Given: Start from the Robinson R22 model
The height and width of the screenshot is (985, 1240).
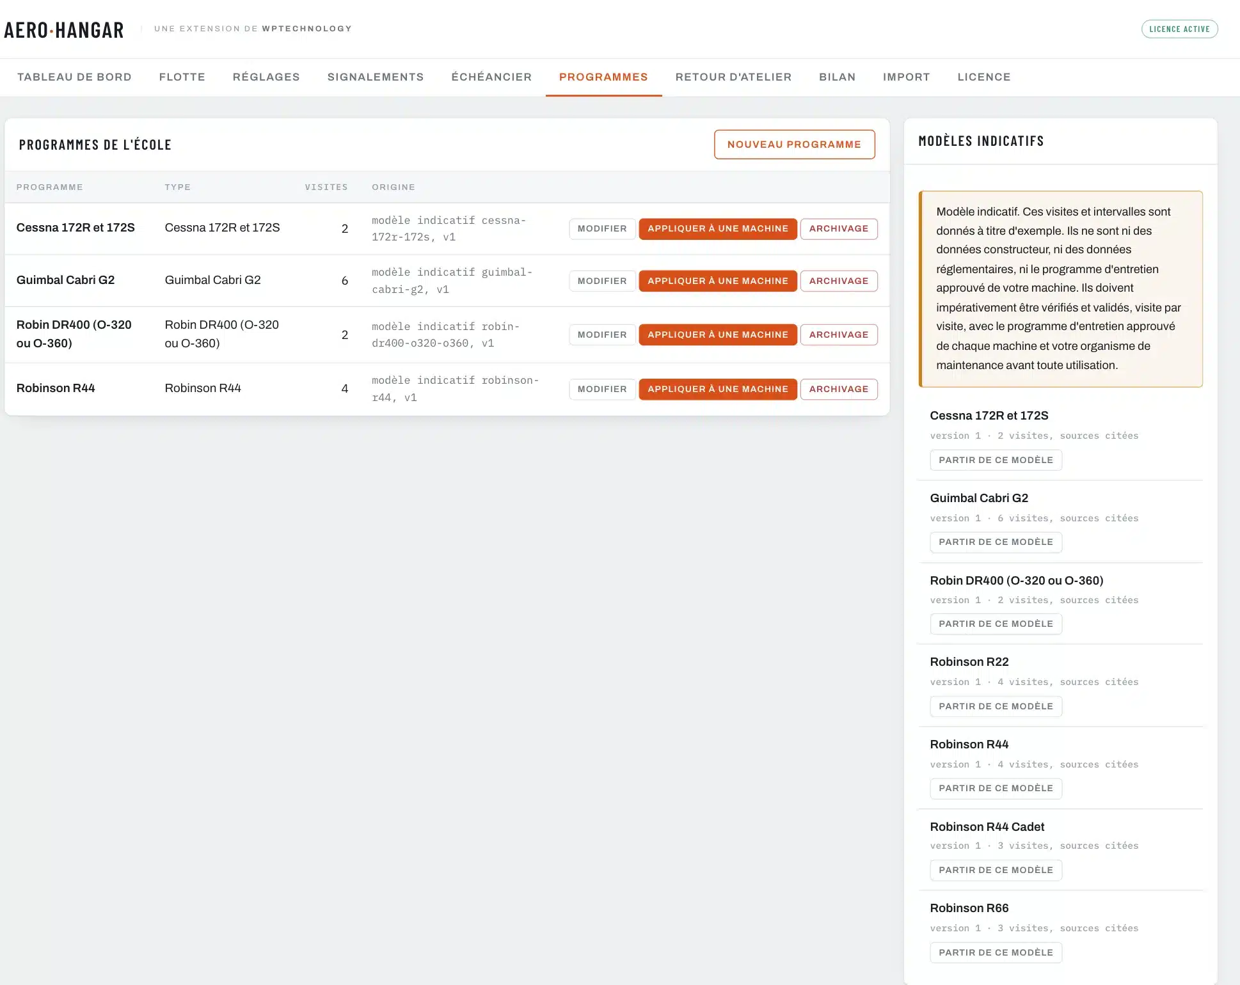Looking at the screenshot, I should pos(996,706).
